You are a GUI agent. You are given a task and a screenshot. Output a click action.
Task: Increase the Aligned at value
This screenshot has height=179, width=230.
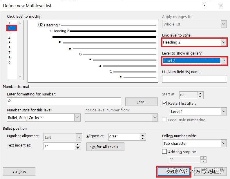(x=143, y=135)
